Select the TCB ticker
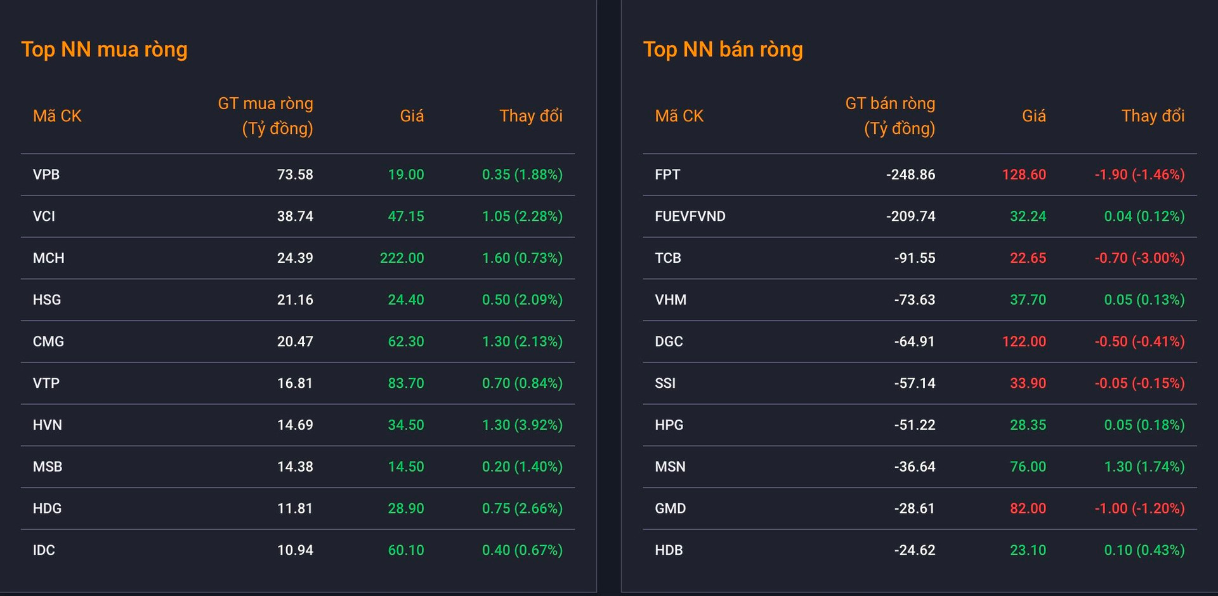This screenshot has width=1218, height=596. click(x=668, y=258)
